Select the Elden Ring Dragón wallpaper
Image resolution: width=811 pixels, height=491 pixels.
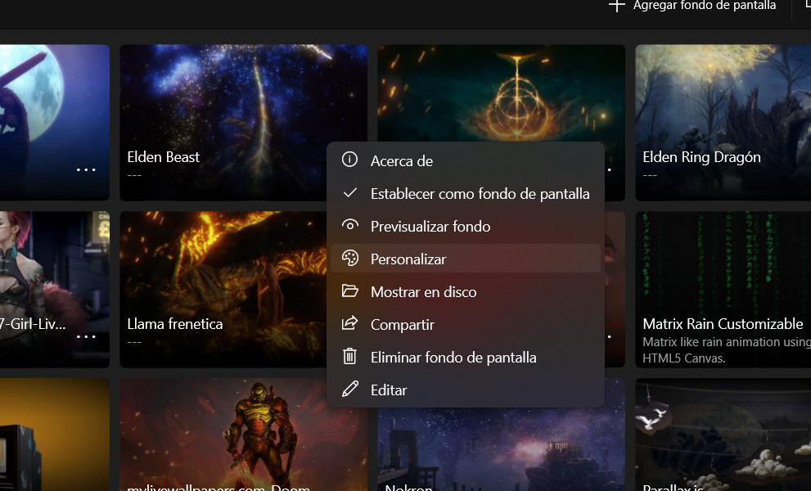(x=723, y=123)
